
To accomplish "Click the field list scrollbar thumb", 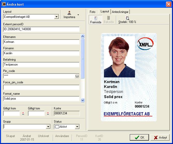I will coord(83,59).
